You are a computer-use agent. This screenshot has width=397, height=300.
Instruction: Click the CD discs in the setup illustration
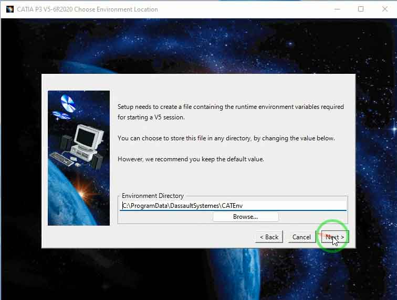pyautogui.click(x=67, y=106)
